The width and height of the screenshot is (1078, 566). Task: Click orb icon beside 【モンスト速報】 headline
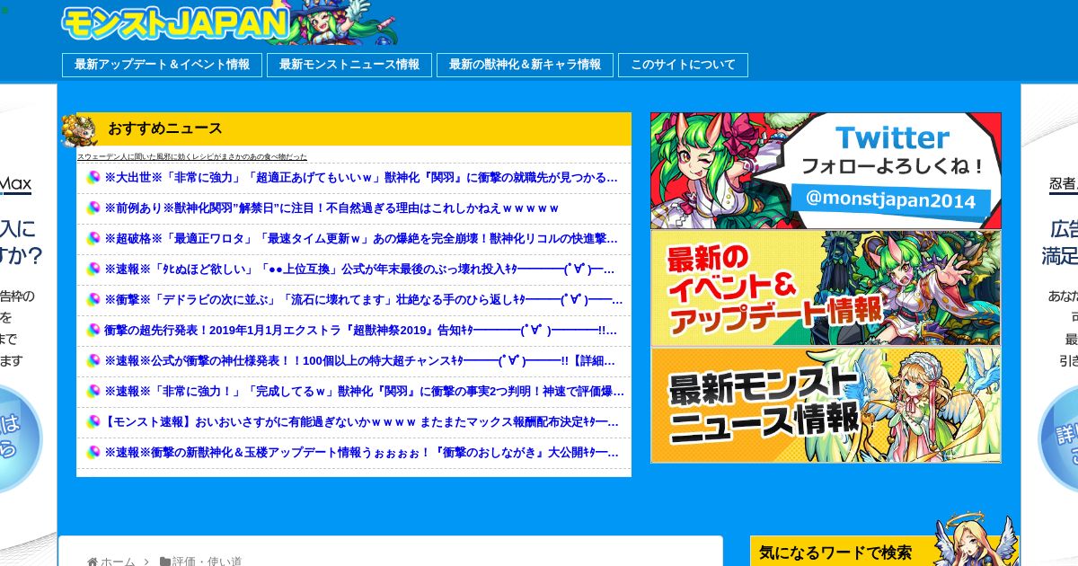click(x=93, y=422)
